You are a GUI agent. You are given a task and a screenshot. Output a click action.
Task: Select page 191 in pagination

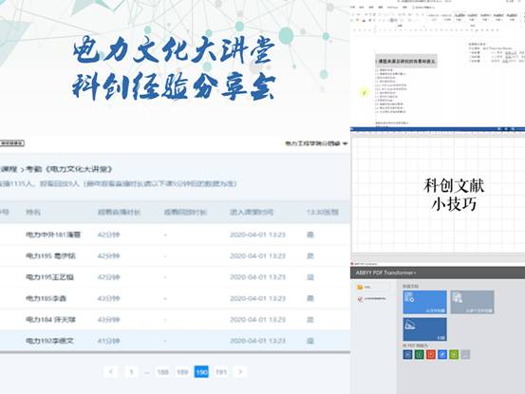coord(221,371)
